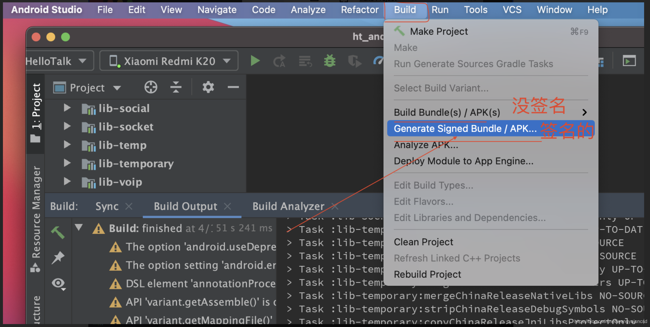650x327 pixels.
Task: Switch to the Build Output tab
Action: coord(185,206)
